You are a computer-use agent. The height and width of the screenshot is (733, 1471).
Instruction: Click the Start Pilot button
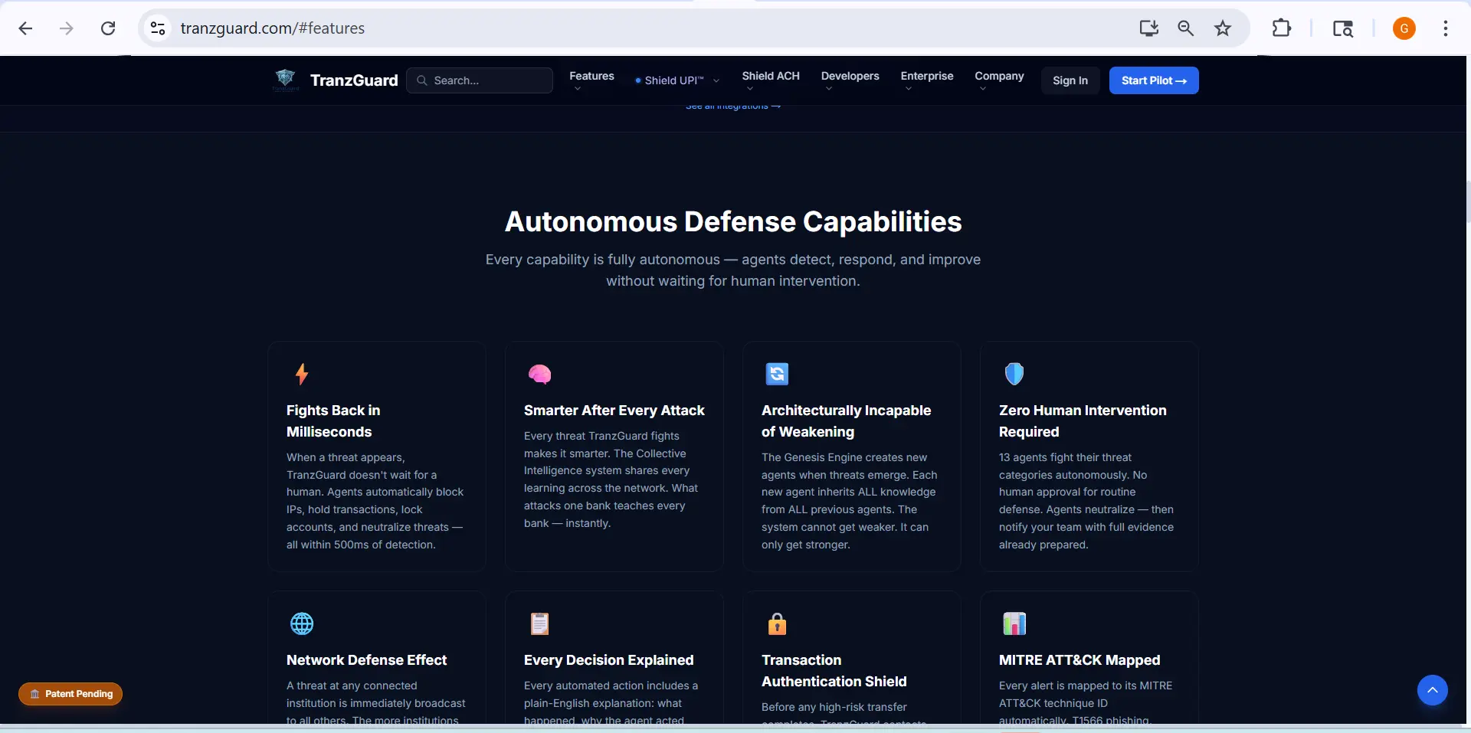pyautogui.click(x=1154, y=80)
